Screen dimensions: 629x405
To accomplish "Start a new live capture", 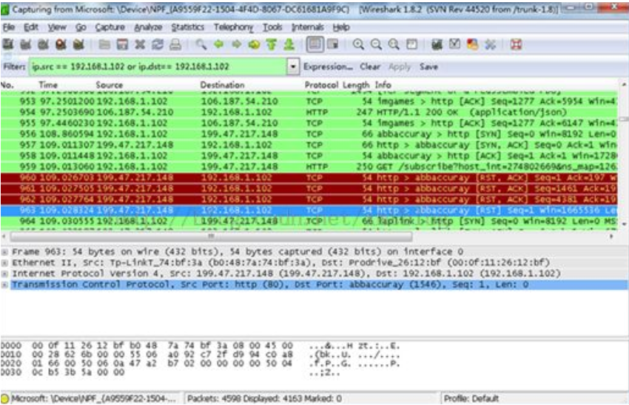I will [44, 44].
